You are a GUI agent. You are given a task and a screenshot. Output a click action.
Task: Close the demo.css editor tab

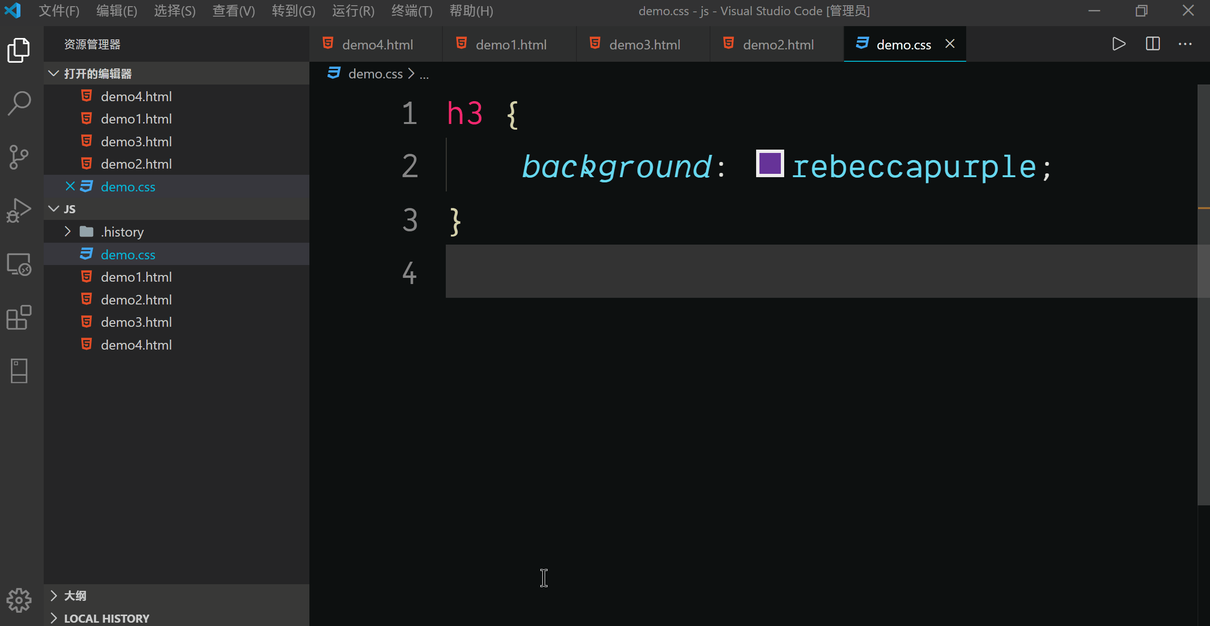coord(950,44)
